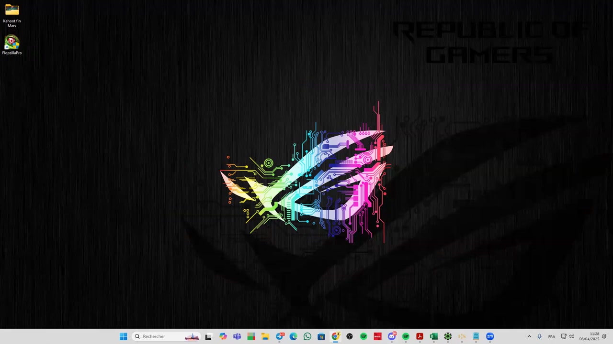Switch to the Zoom app
This screenshot has width=613, height=344.
[490, 336]
